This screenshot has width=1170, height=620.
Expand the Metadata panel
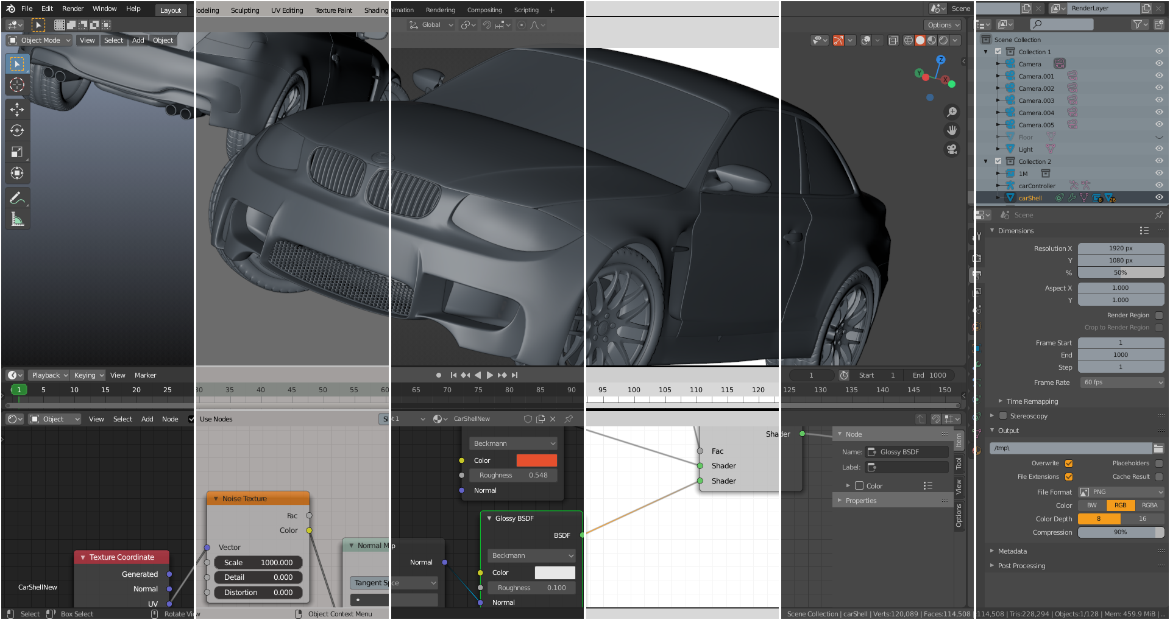1012,551
